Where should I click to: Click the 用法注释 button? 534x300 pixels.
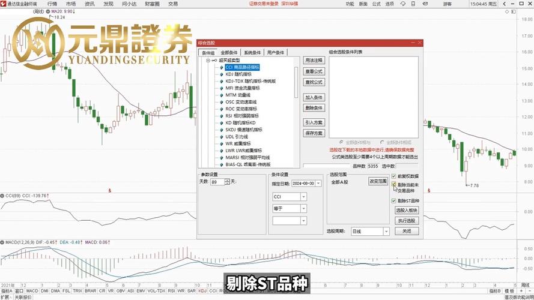314,61
